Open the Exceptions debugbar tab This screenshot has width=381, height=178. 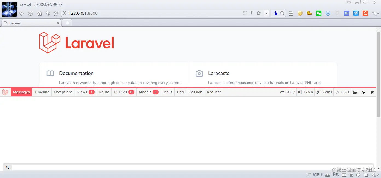tap(63, 92)
